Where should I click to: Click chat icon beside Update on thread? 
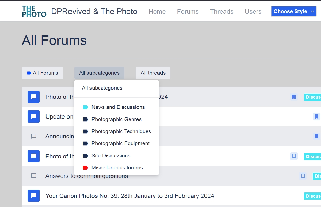point(34,116)
